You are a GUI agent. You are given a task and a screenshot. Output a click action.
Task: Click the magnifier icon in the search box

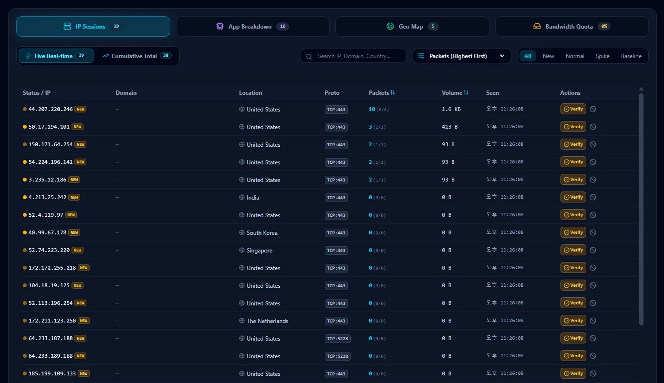click(x=310, y=56)
